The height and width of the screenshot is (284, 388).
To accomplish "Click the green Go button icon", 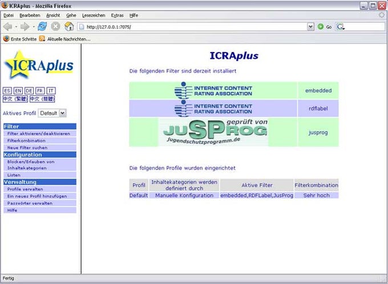I will tap(321, 27).
